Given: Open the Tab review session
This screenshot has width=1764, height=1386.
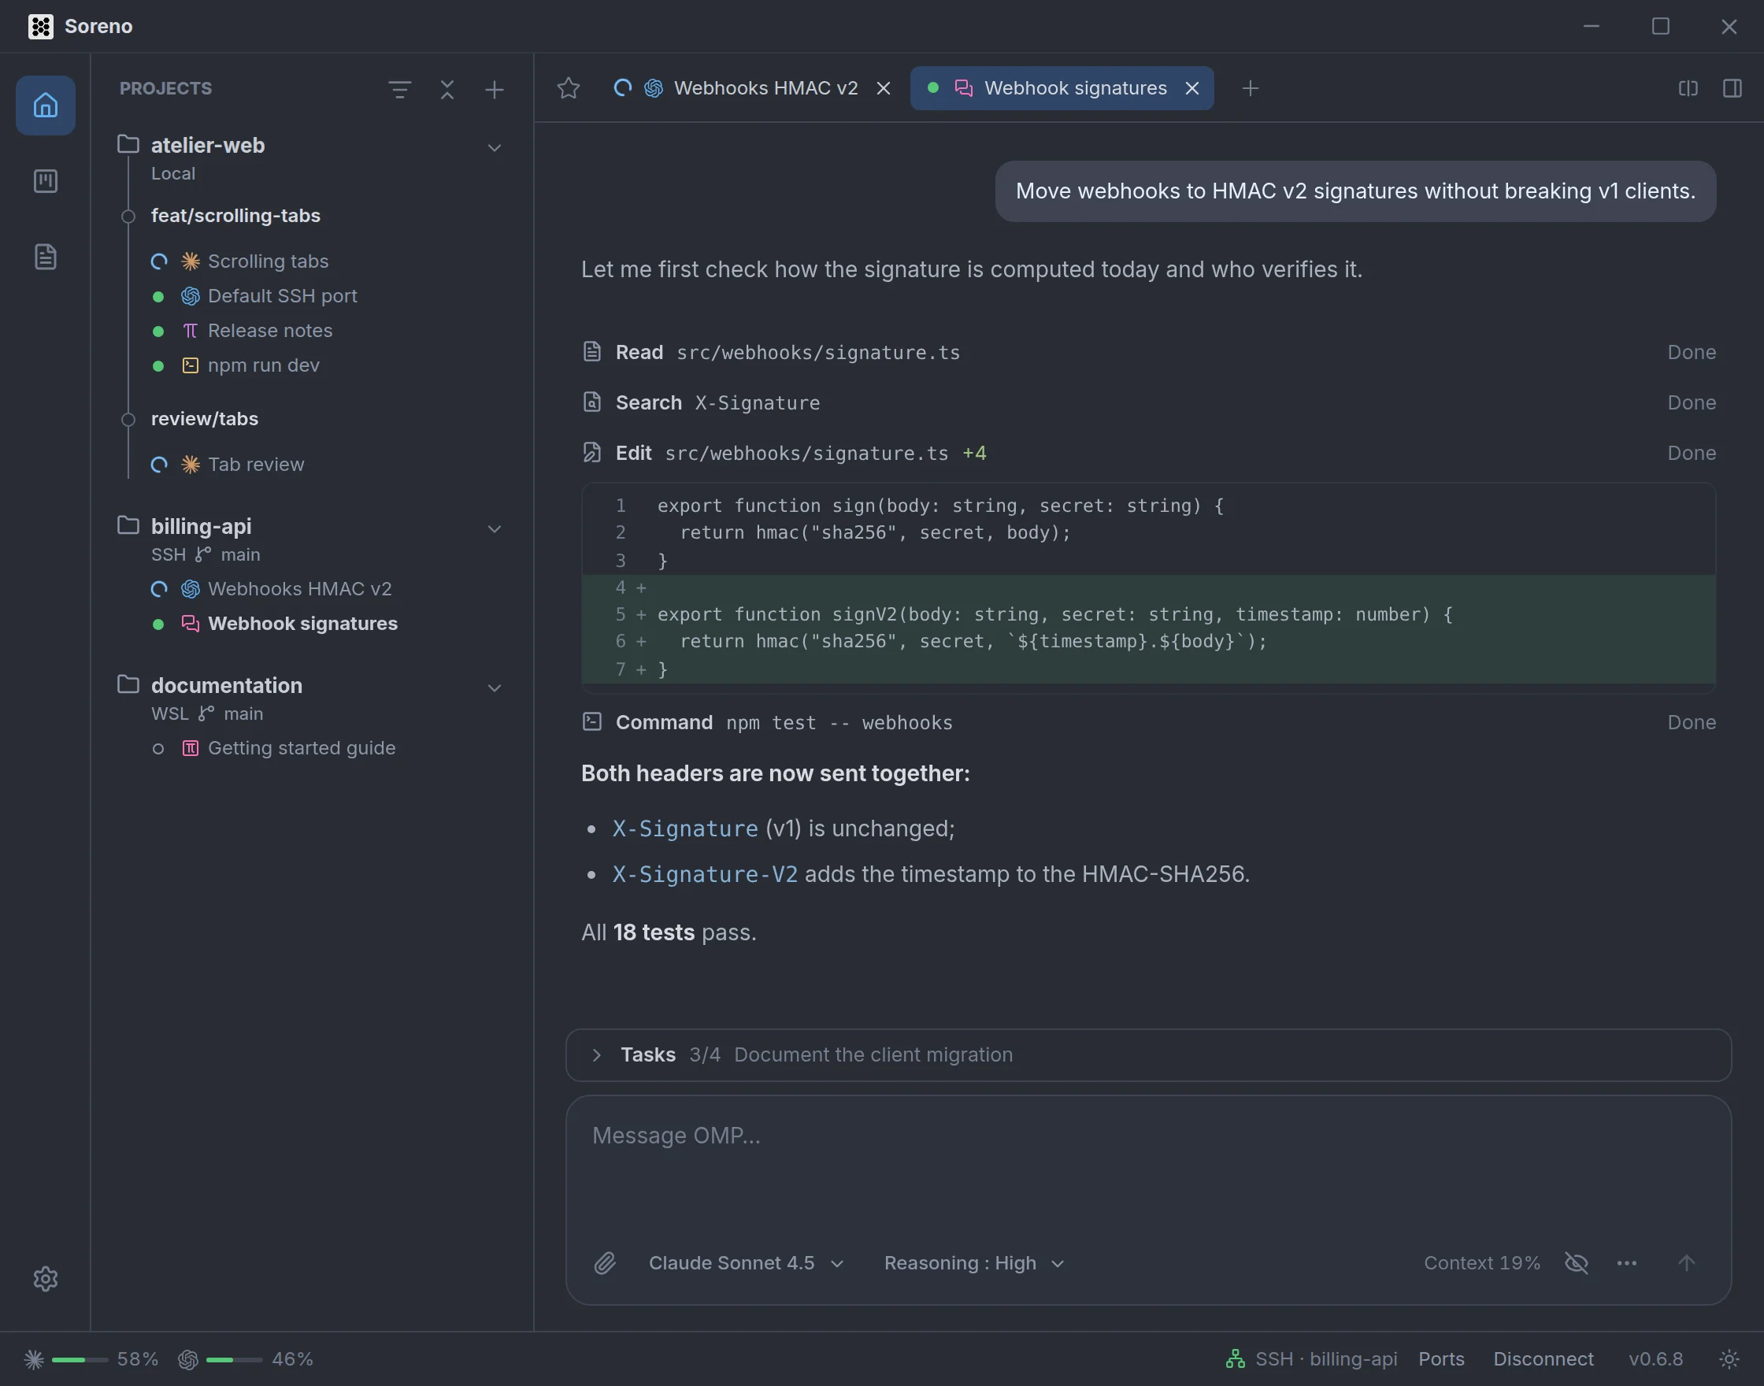Looking at the screenshot, I should click(x=256, y=464).
